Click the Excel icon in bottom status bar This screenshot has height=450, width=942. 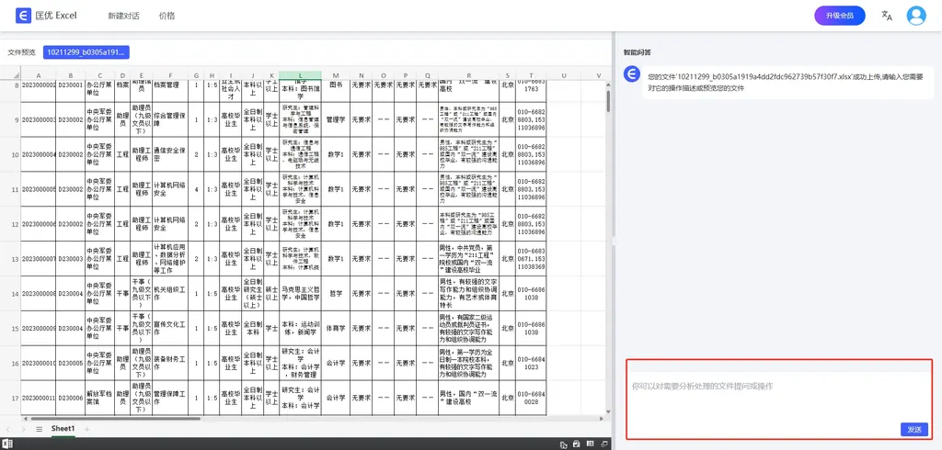(x=7, y=444)
